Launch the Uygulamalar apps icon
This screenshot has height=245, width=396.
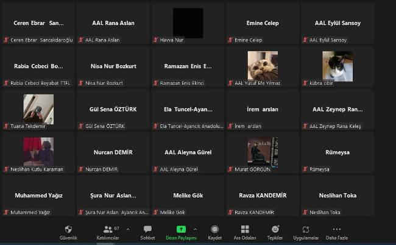point(306,229)
